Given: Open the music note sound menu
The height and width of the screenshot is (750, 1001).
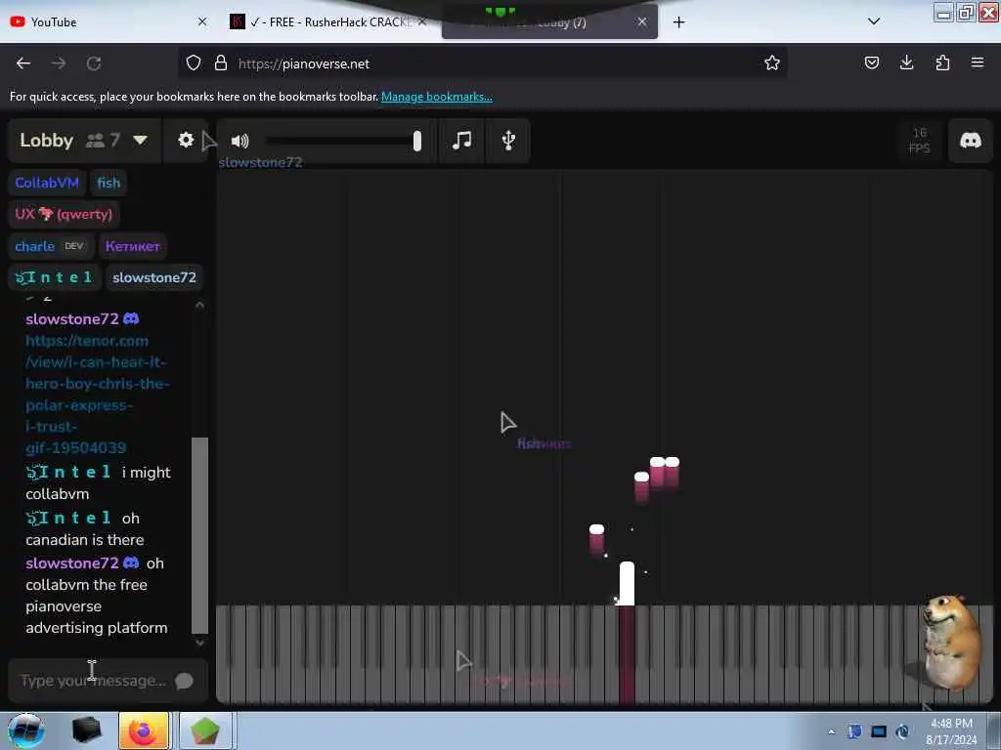Looking at the screenshot, I should tap(461, 141).
